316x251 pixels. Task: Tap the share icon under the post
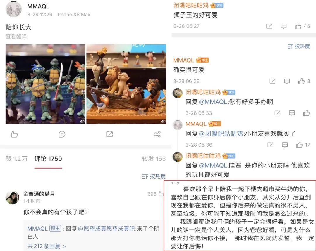(157, 134)
